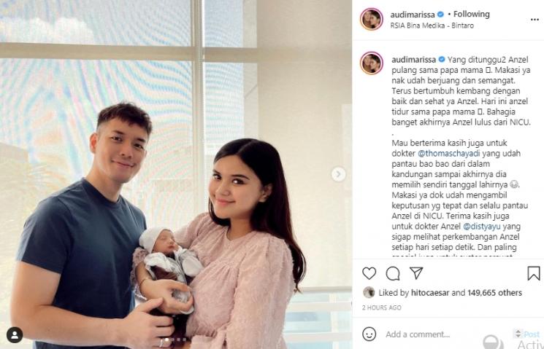The height and width of the screenshot is (349, 544).
Task: Open @thomaschayadi mention link
Action: click(448, 154)
